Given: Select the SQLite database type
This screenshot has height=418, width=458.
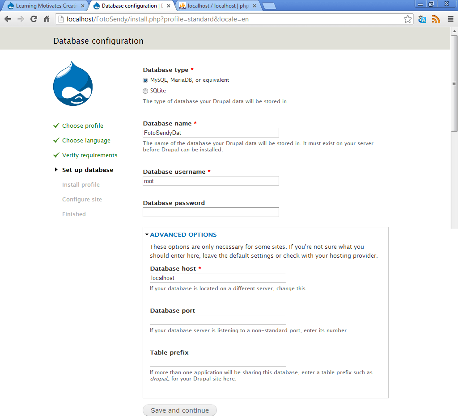Looking at the screenshot, I should pos(145,91).
